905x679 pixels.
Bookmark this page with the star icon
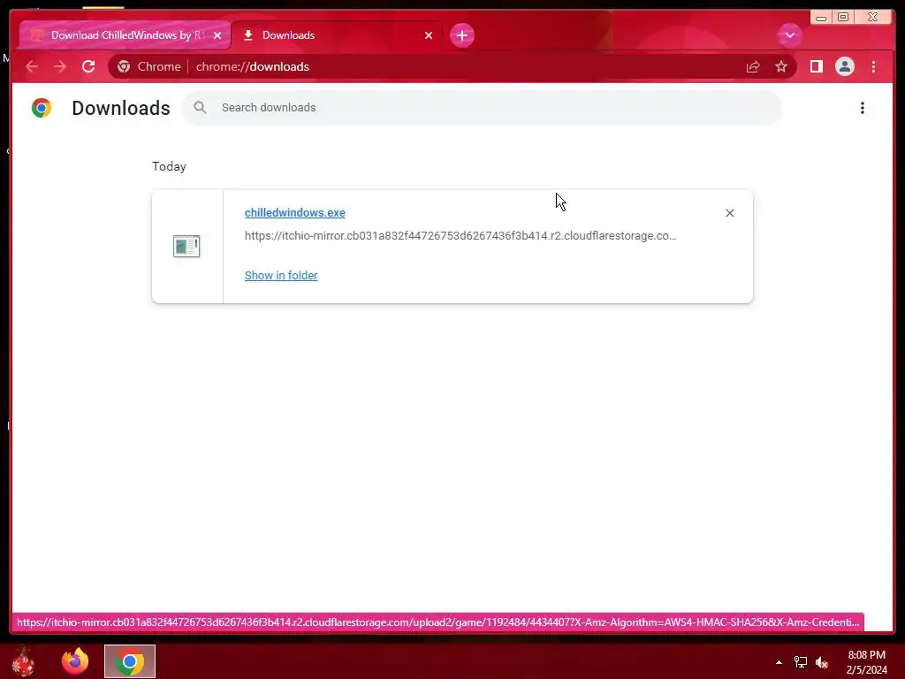[781, 67]
